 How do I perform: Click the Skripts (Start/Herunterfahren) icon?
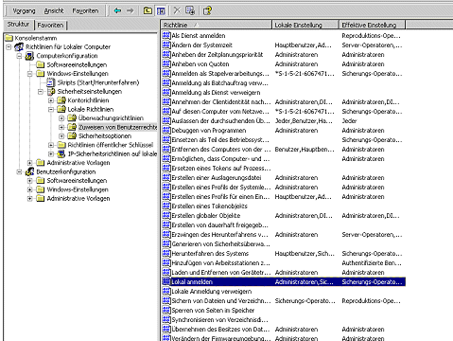[50, 82]
